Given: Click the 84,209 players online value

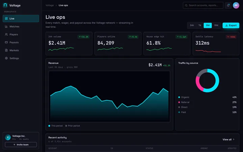Looking at the screenshot, I should (106, 43).
